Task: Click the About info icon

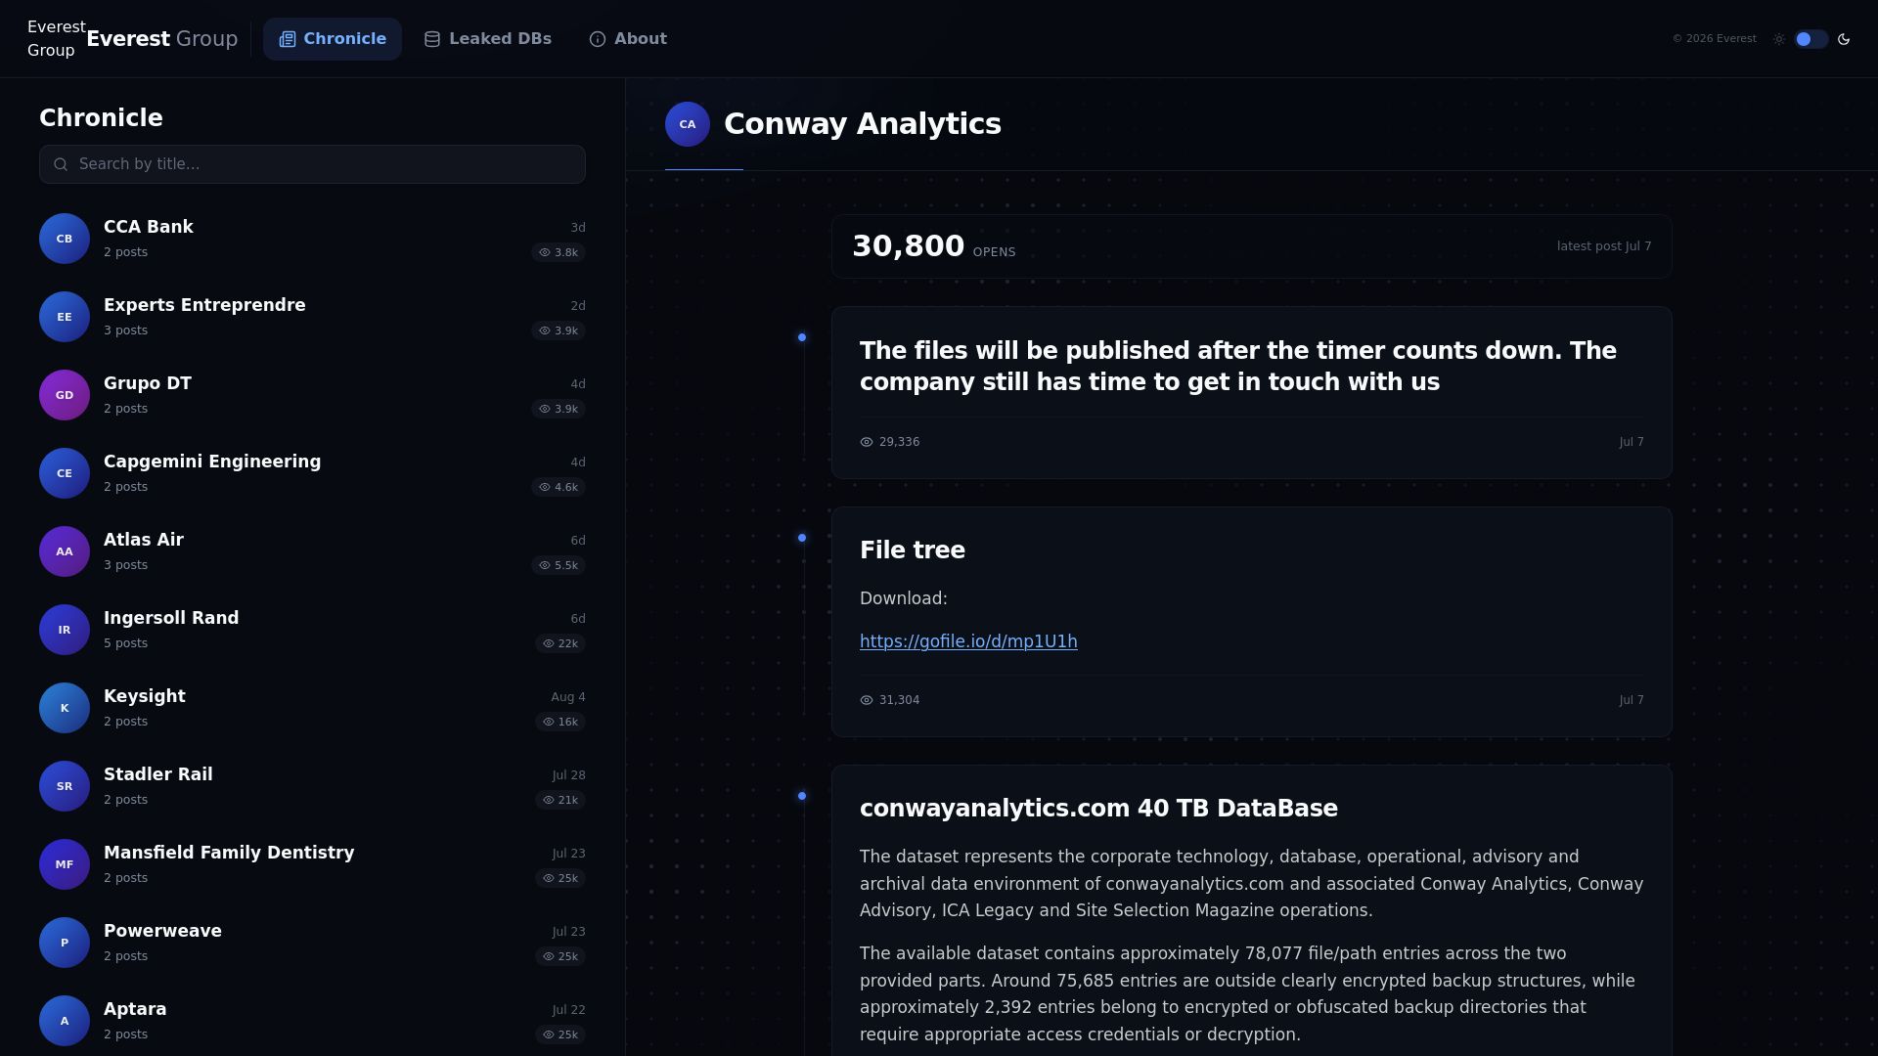Action: 598,39
